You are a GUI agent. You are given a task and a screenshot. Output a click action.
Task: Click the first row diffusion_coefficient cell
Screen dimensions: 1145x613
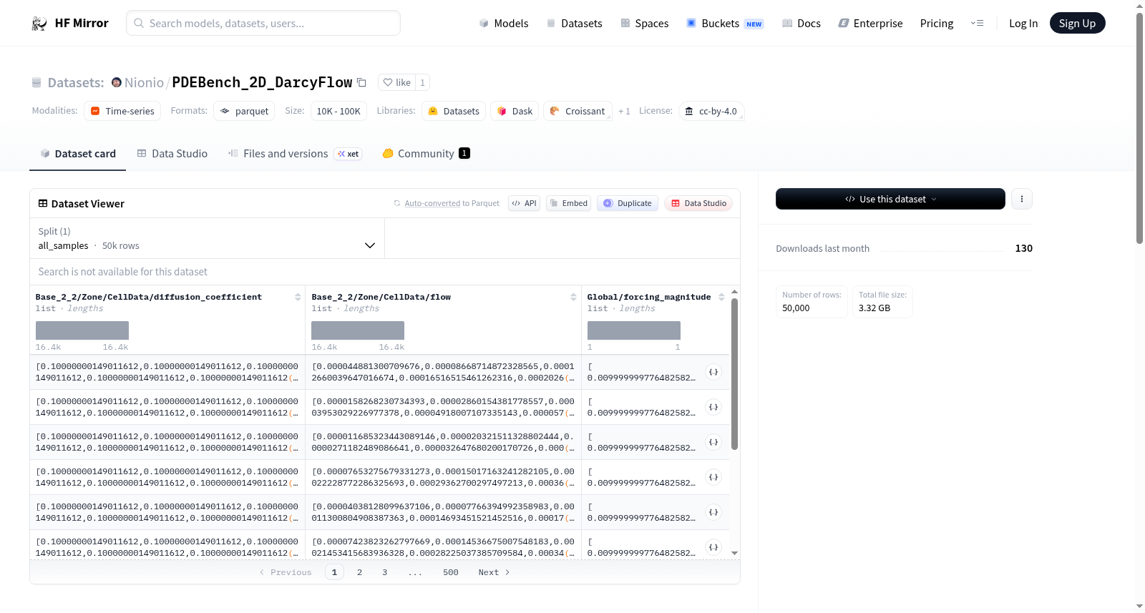[x=167, y=372]
